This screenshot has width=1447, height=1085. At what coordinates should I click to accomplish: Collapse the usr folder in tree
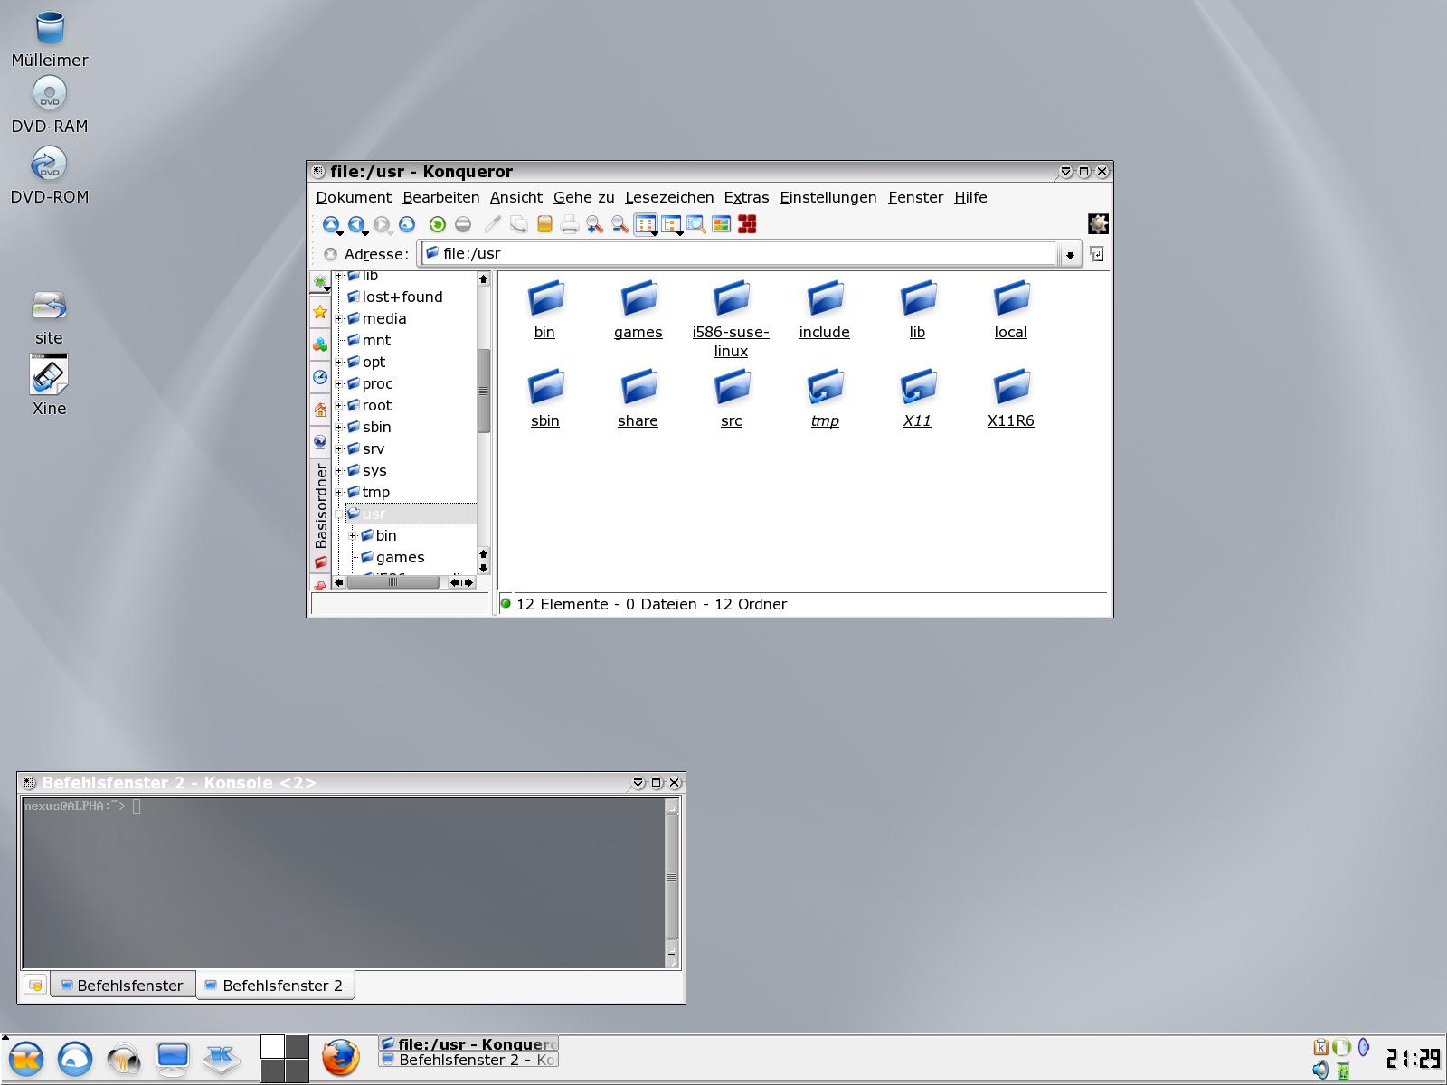click(x=339, y=514)
